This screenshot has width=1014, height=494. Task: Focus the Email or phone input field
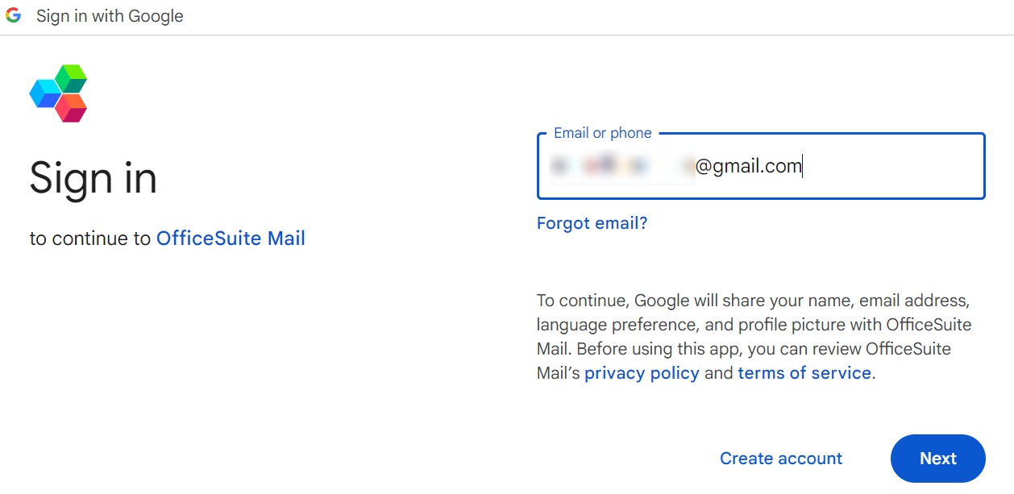click(x=761, y=166)
